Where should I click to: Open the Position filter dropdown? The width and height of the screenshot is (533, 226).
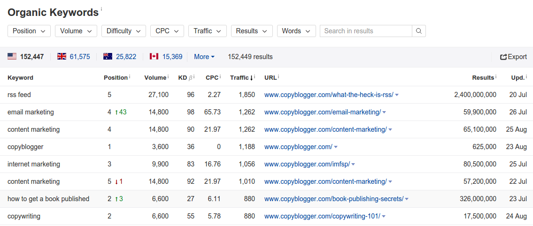[x=29, y=31]
